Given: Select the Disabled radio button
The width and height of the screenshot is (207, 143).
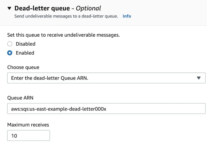Looking at the screenshot, I should pyautogui.click(x=10, y=44).
